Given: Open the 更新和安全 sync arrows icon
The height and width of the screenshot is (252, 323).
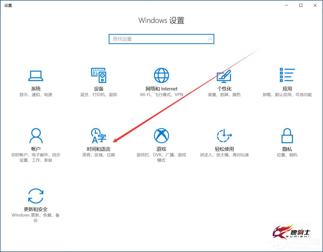Looking at the screenshot, I should click(x=36, y=196).
